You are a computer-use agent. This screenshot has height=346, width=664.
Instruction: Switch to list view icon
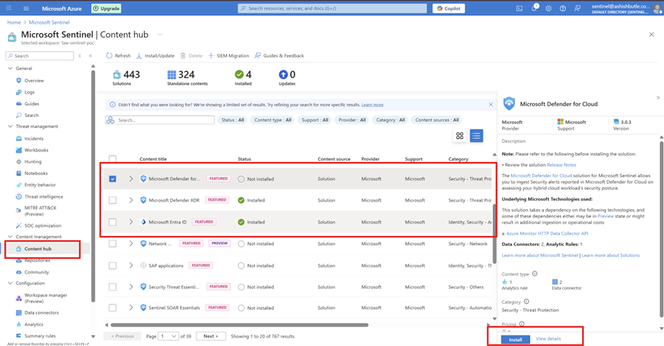(476, 136)
